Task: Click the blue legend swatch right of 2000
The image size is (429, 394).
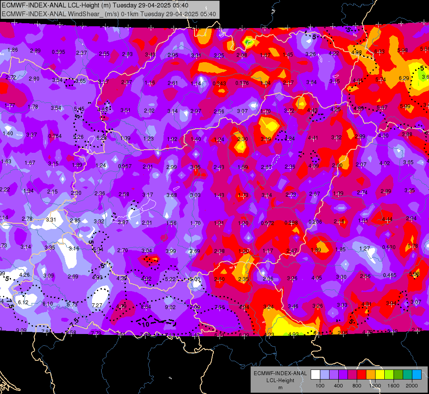Action: [417, 375]
